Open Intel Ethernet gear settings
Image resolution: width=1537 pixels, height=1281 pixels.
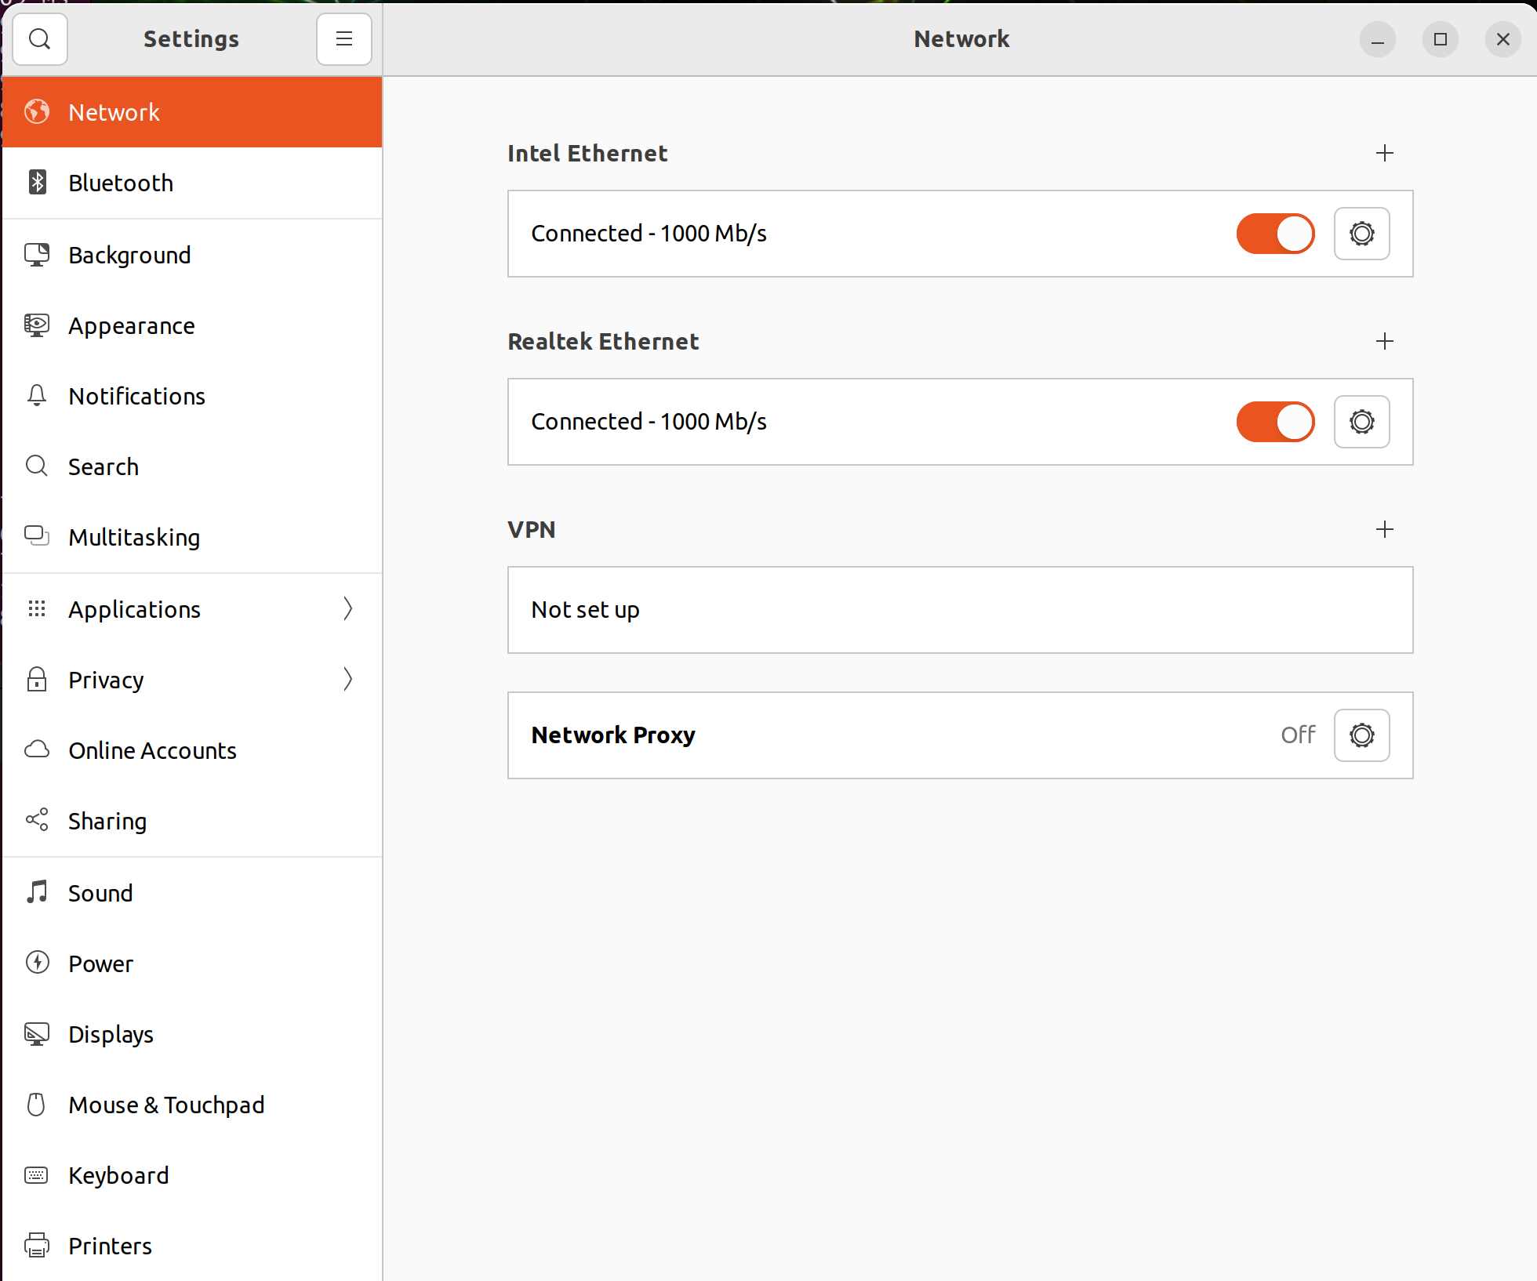point(1361,234)
